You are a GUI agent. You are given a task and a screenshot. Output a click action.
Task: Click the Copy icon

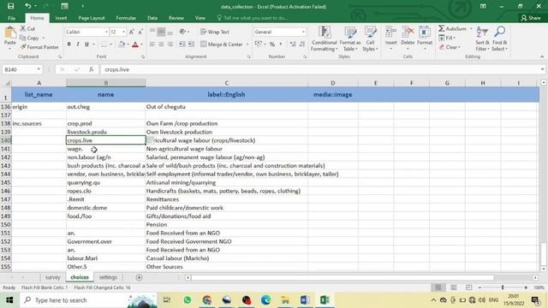(23, 38)
